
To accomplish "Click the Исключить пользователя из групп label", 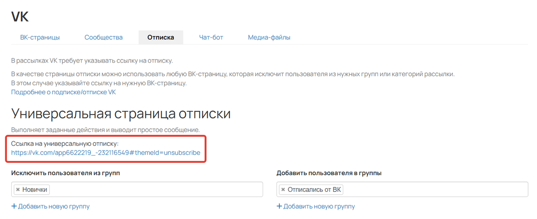I will (x=66, y=173).
